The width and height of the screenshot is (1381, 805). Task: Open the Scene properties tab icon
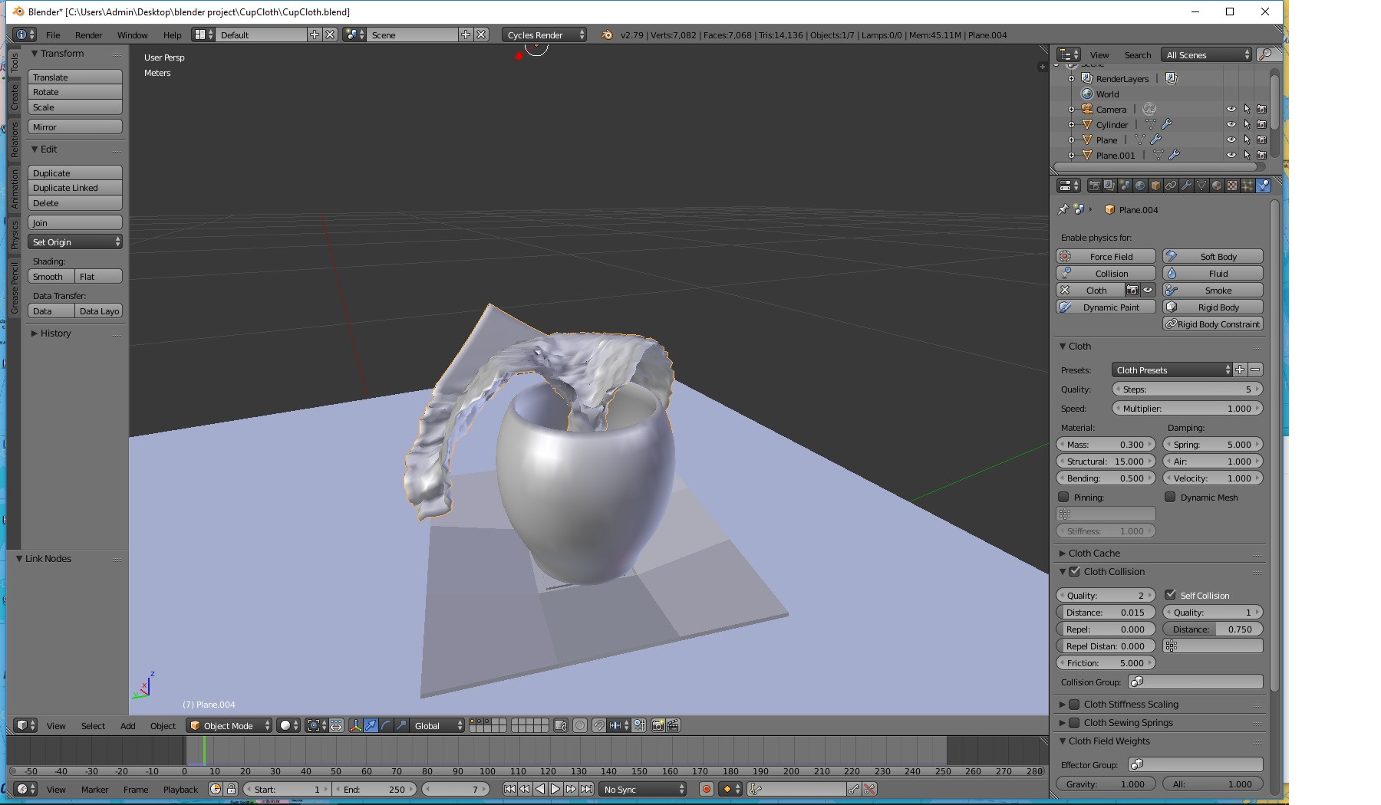[1125, 186]
